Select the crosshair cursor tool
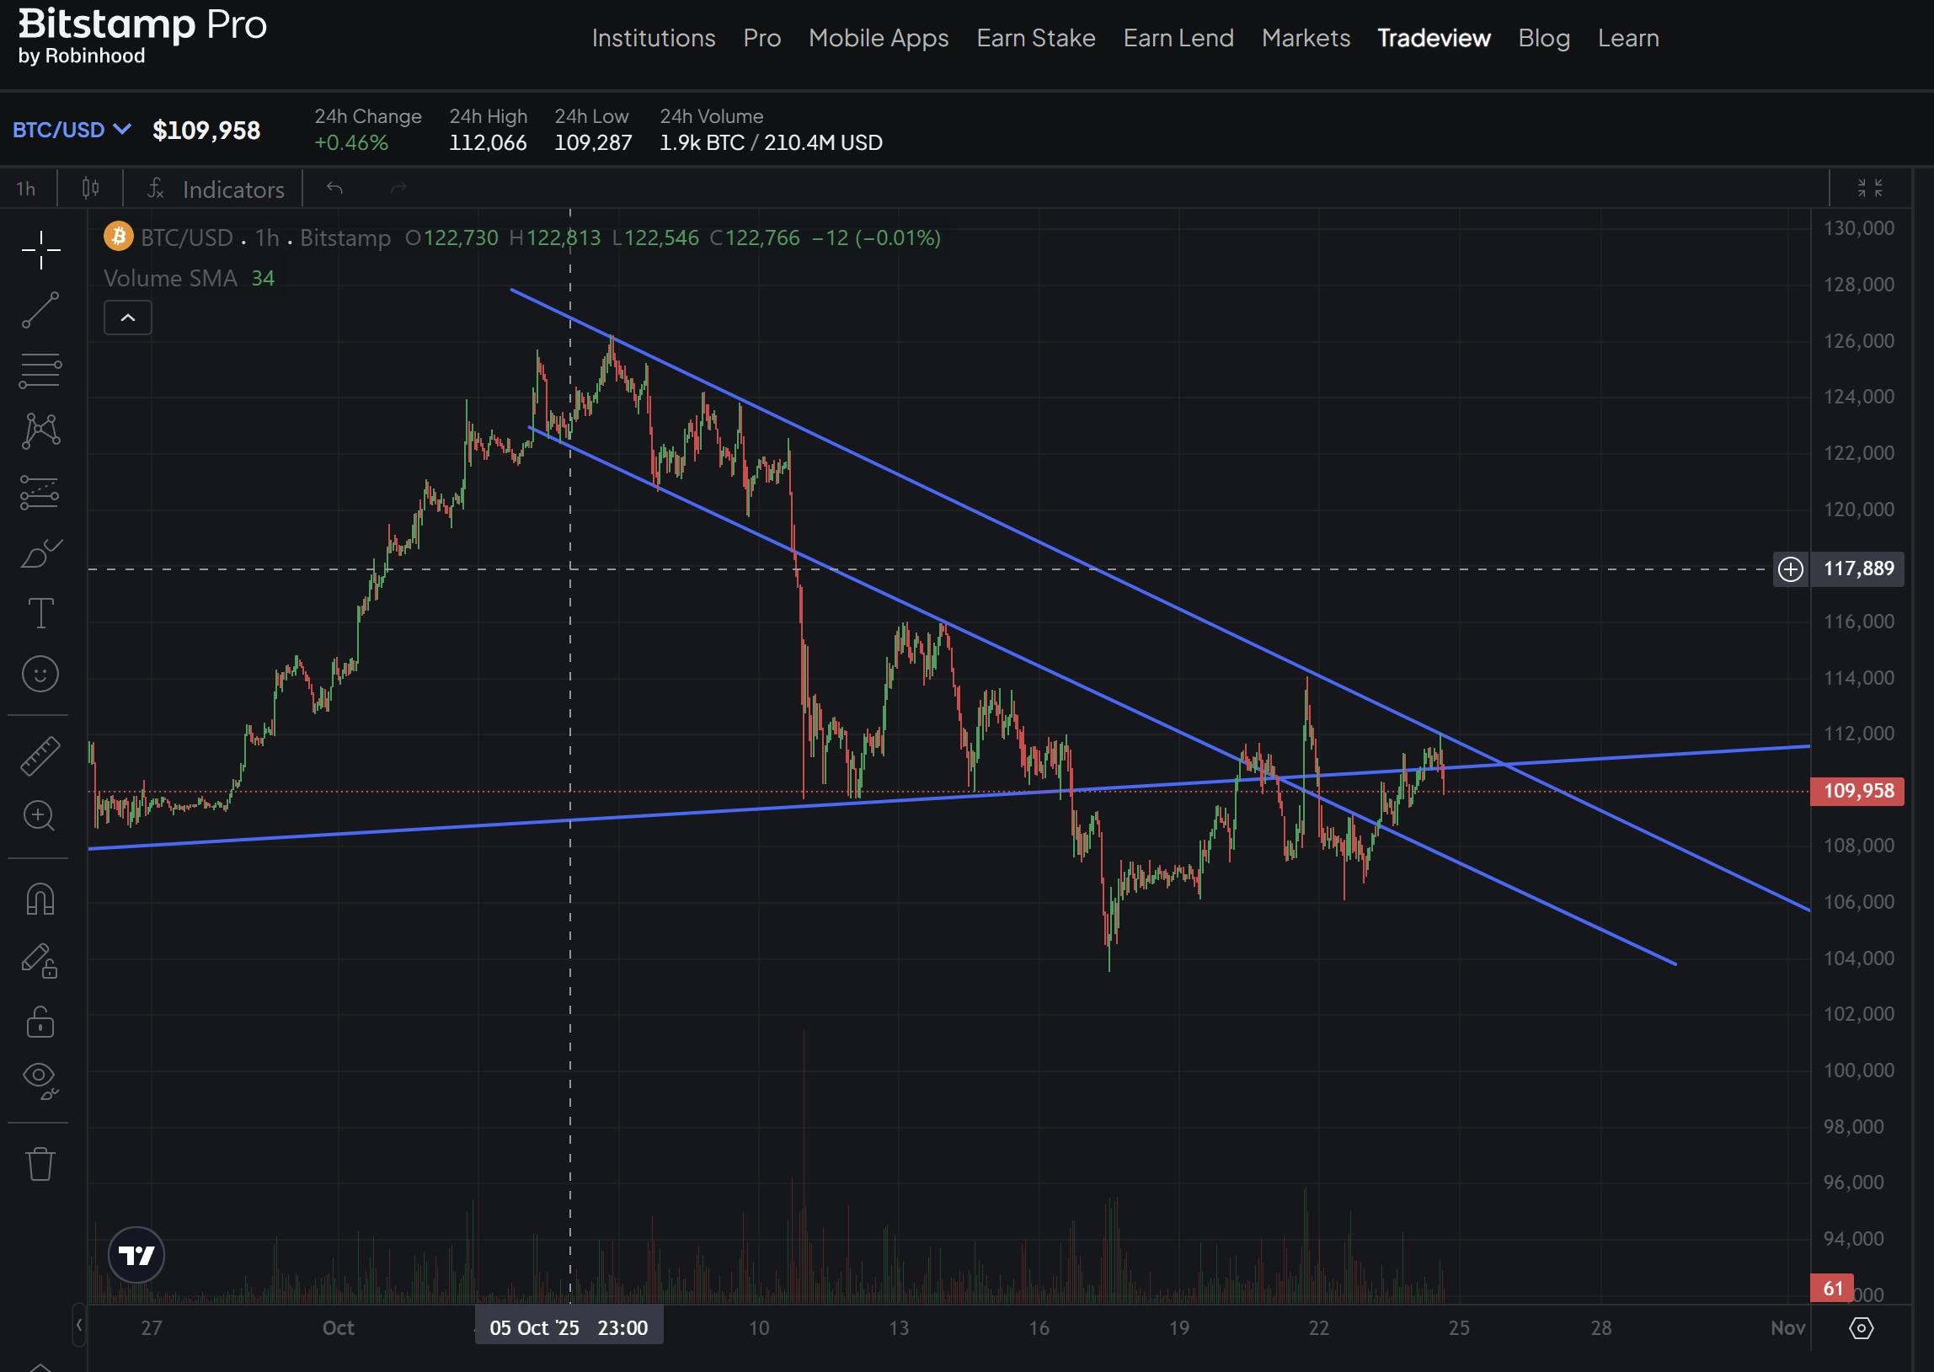This screenshot has width=1934, height=1372. coord(40,250)
